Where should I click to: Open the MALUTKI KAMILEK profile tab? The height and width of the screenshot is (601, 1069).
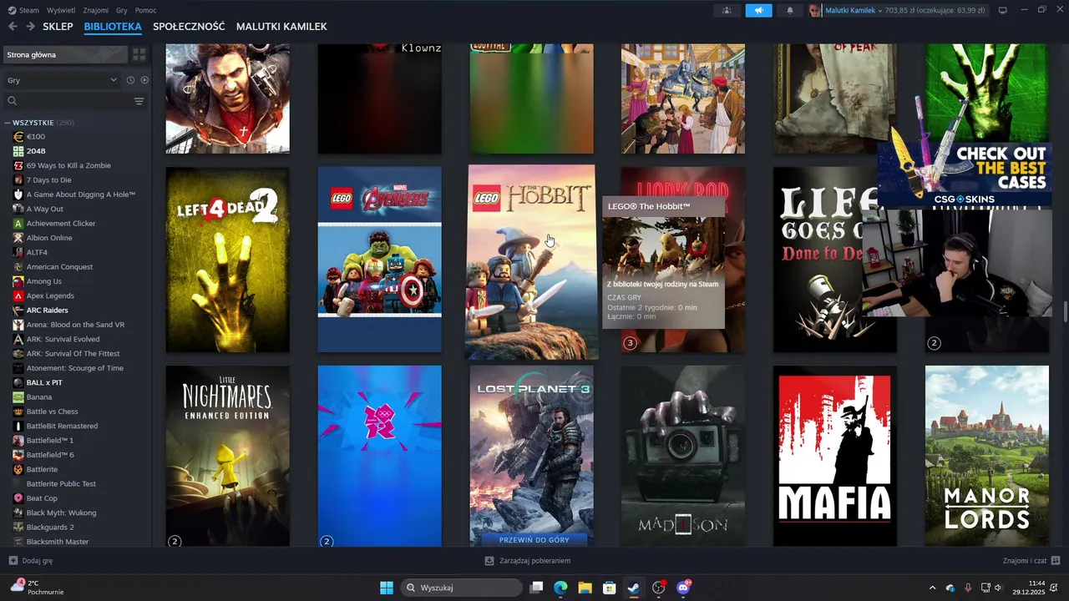tap(281, 27)
